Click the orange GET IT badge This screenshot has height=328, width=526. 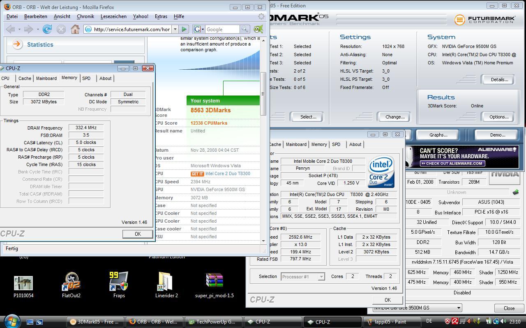click(197, 174)
